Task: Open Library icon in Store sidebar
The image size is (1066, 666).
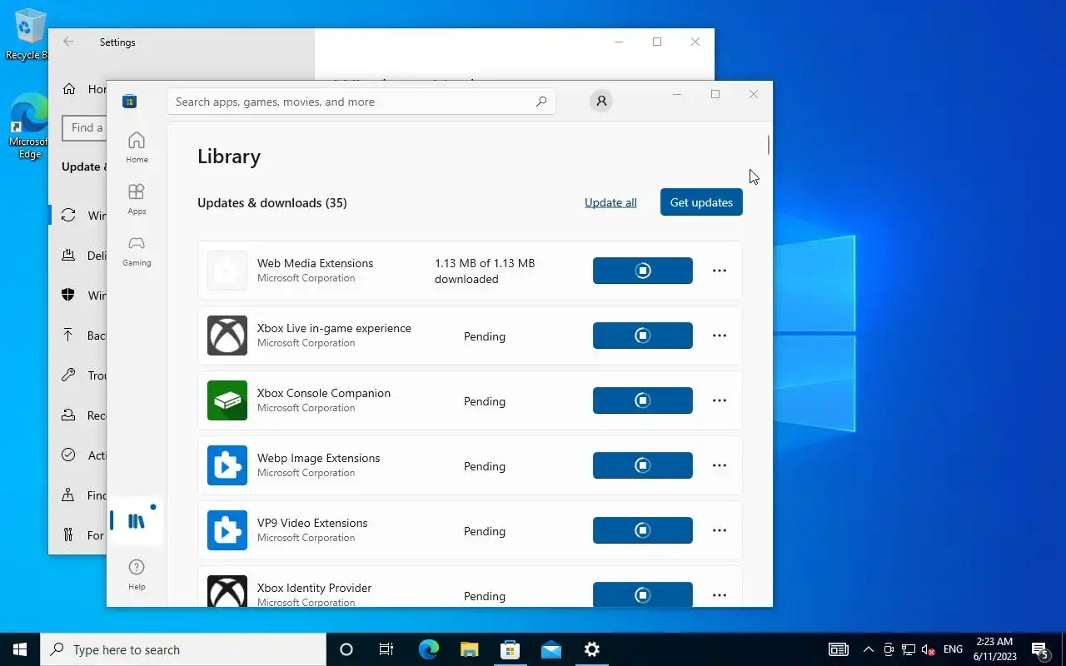Action: pos(137,521)
